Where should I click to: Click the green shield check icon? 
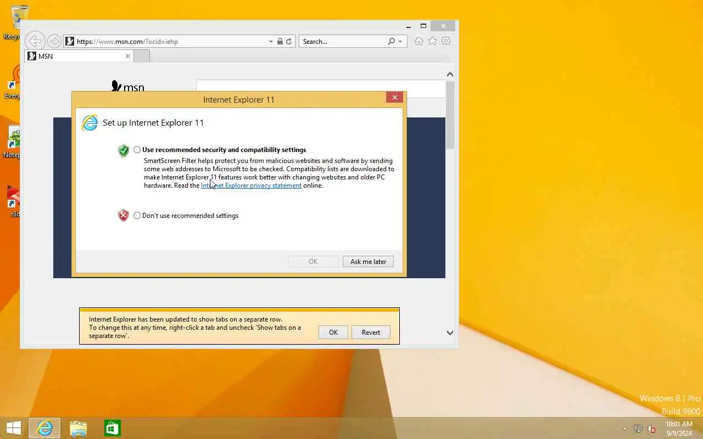click(124, 150)
